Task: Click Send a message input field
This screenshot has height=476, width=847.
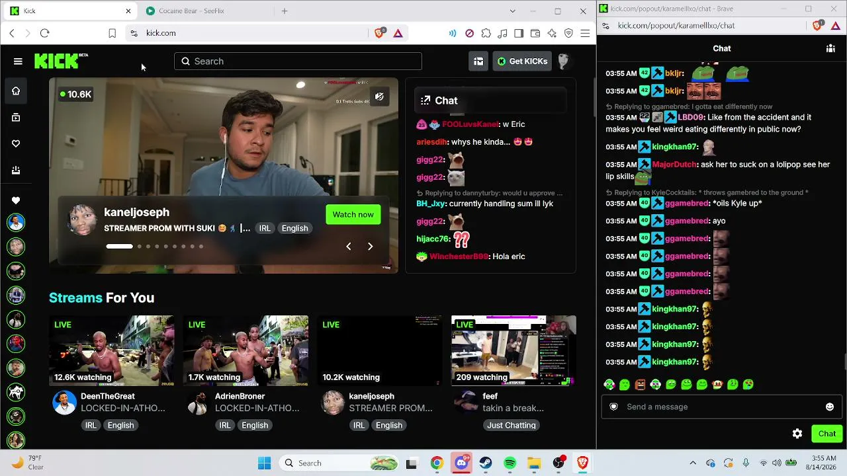Action: (721, 407)
